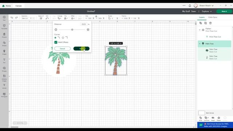Open the three-dot more options menu

pos(184,5)
